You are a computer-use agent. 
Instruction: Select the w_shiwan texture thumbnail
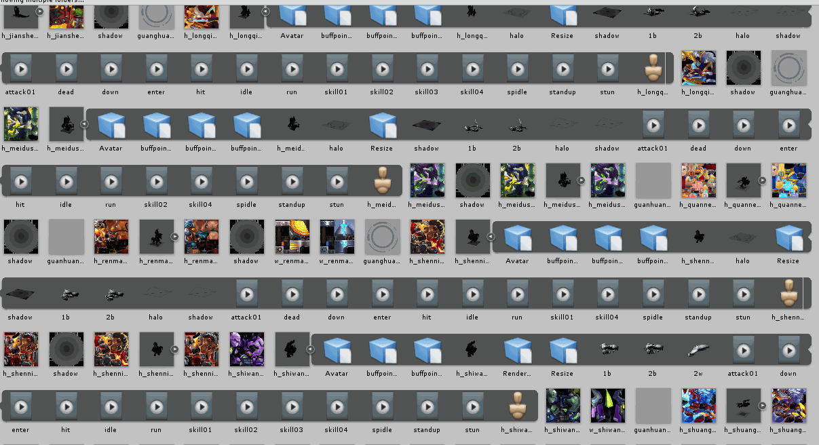point(607,406)
